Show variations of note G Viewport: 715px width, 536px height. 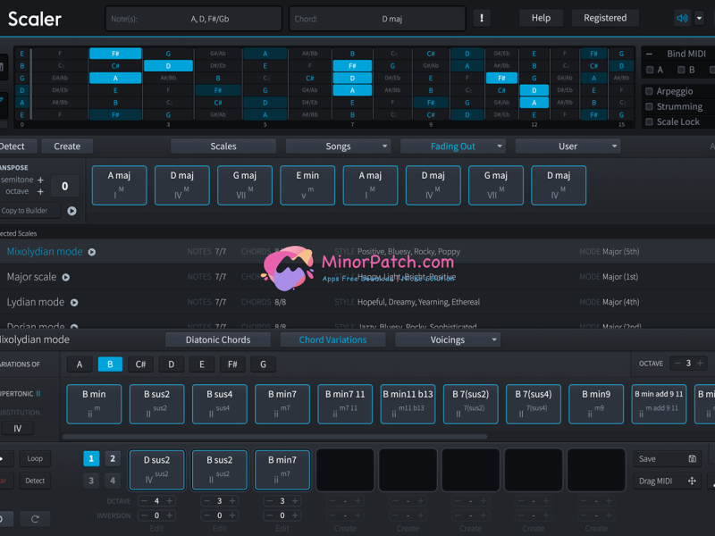tap(263, 364)
